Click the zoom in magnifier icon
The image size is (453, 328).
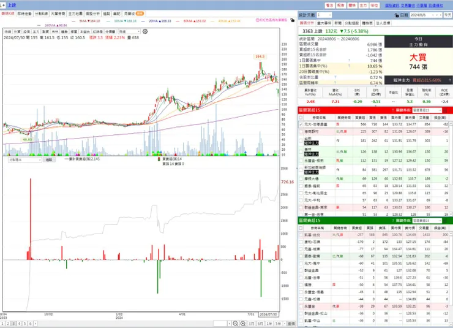[x=243, y=324]
